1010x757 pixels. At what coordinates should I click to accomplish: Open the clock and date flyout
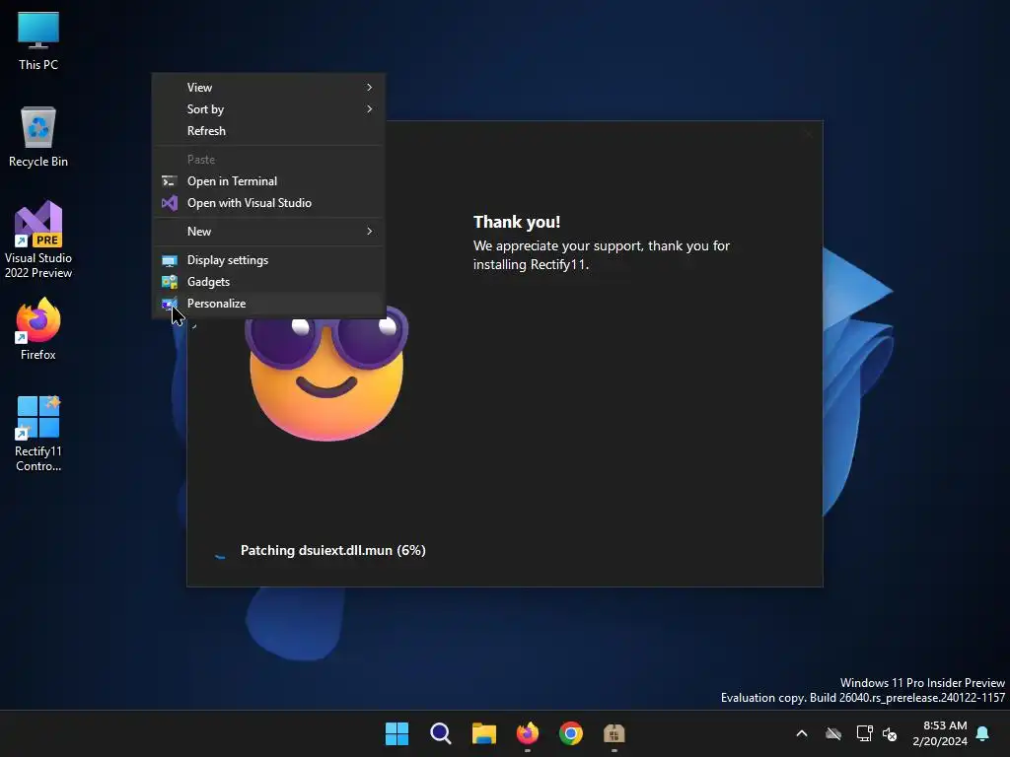[x=940, y=733]
